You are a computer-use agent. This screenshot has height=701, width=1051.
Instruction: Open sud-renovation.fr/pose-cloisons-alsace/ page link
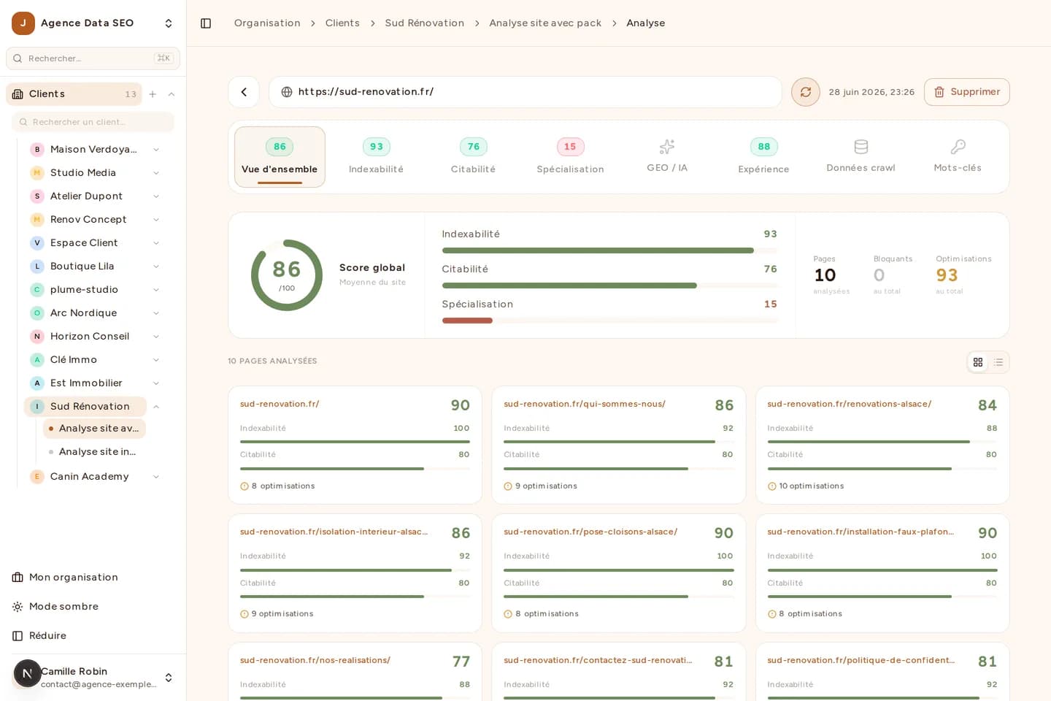pyautogui.click(x=590, y=532)
